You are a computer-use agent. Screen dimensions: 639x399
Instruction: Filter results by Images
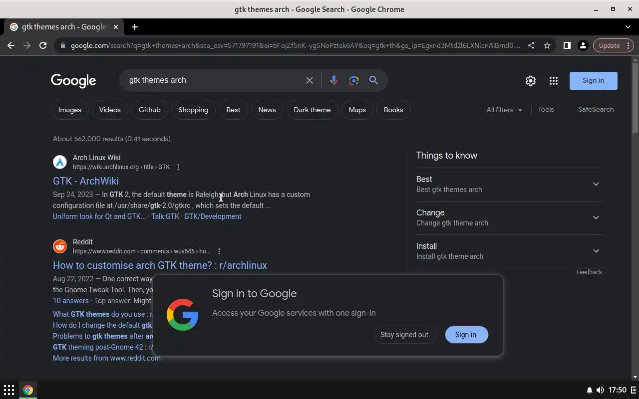click(70, 110)
